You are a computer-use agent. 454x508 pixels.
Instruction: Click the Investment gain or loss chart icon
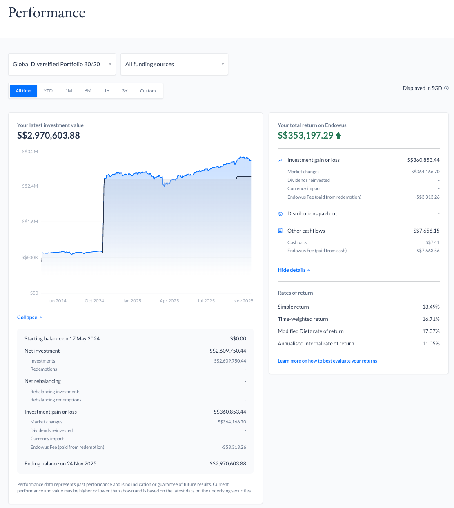280,160
